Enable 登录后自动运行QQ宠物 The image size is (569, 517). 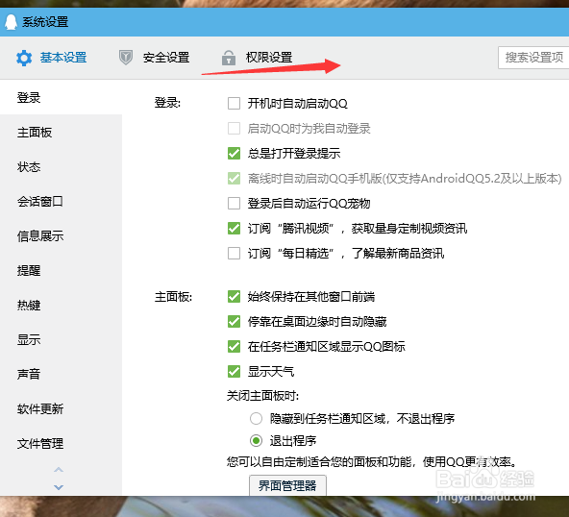pyautogui.click(x=234, y=203)
